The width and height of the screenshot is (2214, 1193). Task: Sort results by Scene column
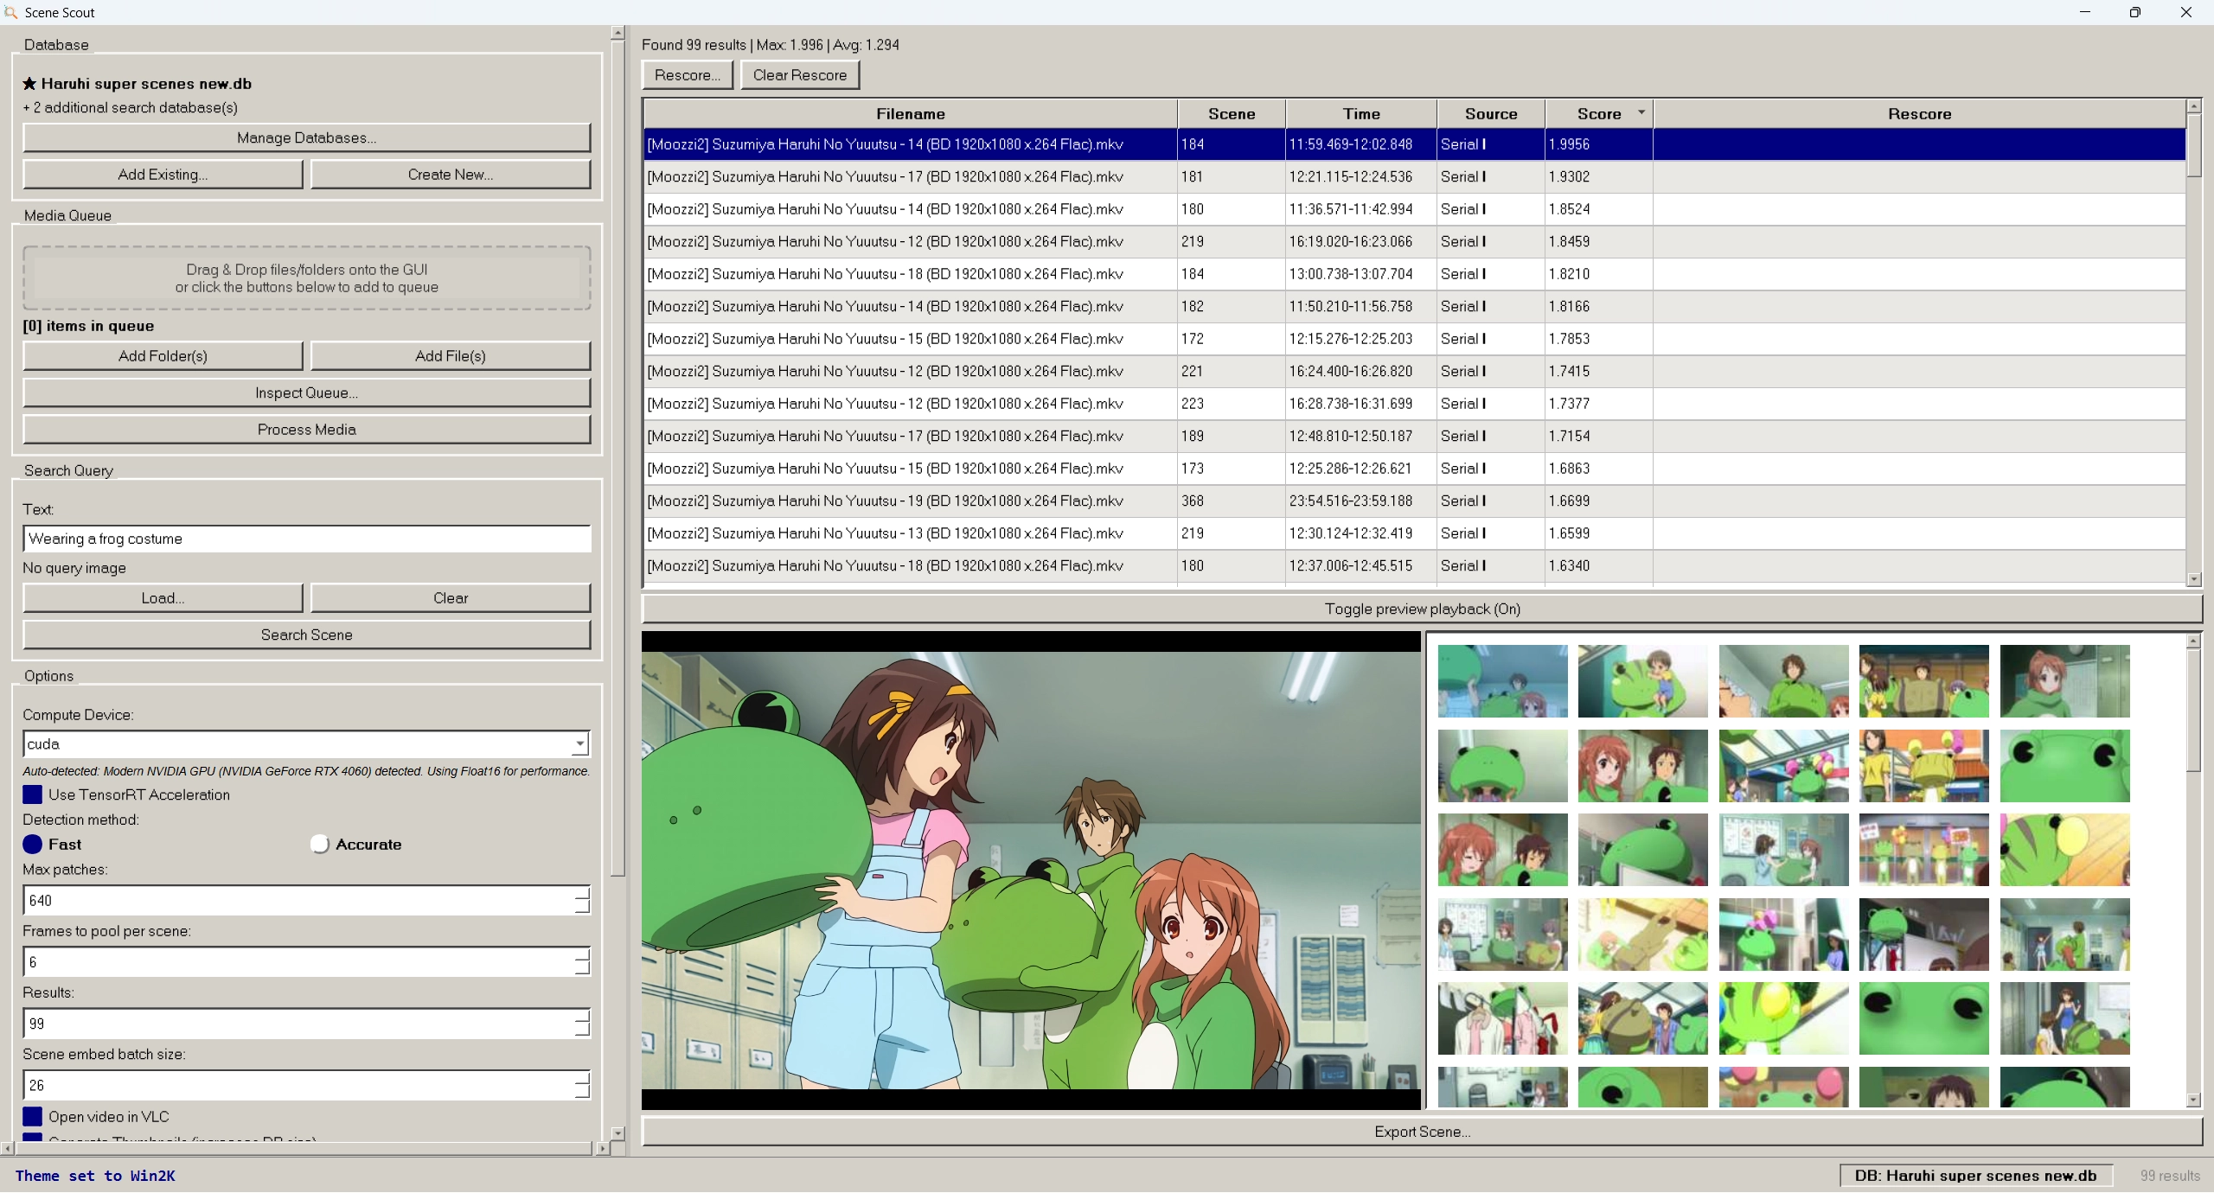1232,114
